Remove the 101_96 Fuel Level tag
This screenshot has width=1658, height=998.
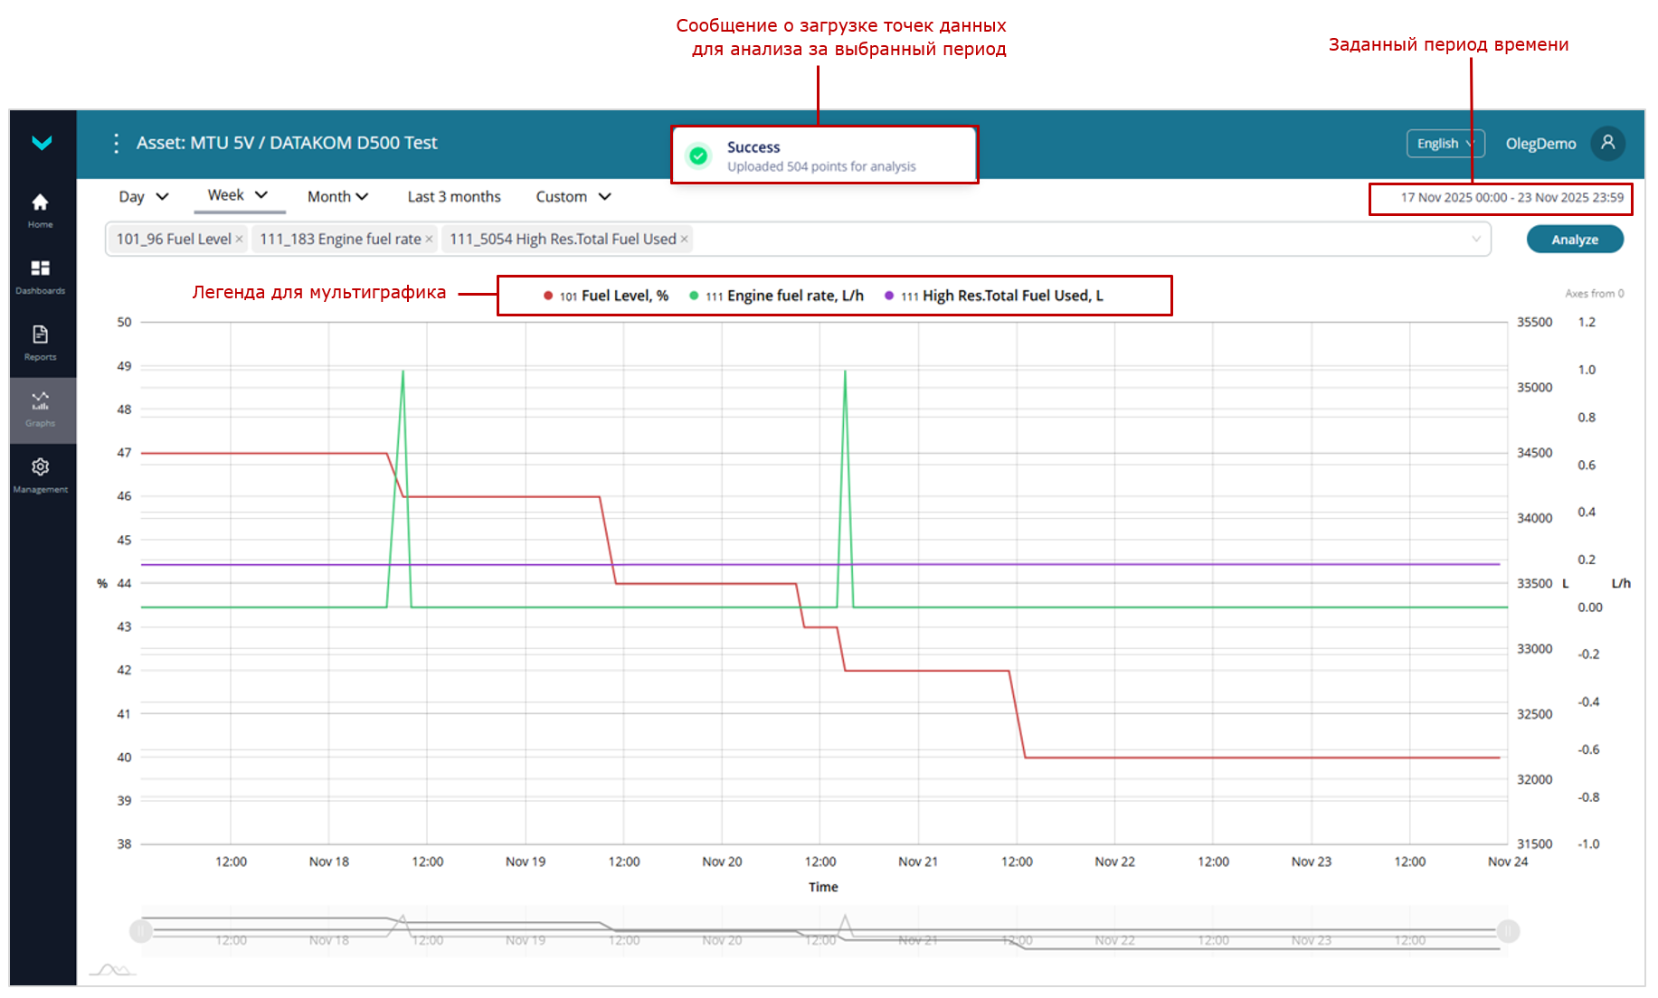point(240,240)
